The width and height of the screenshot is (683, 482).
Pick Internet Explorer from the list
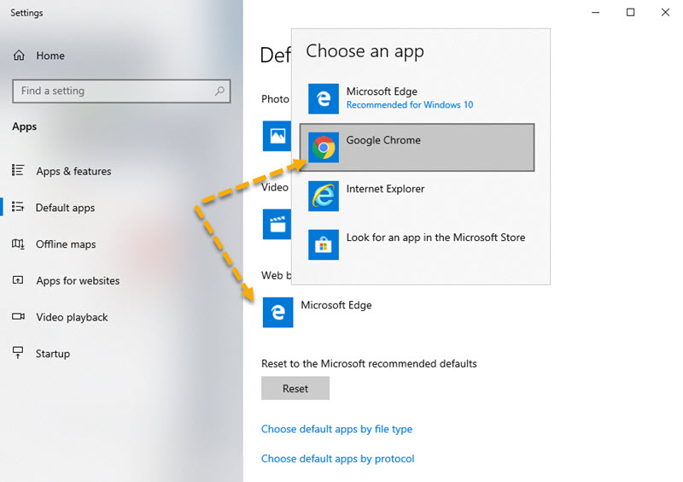[417, 196]
